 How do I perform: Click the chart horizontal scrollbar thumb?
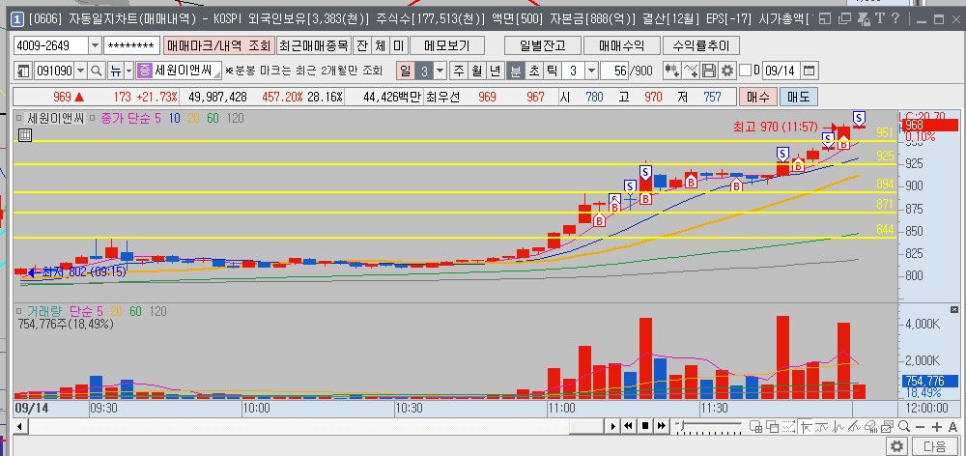click(586, 426)
